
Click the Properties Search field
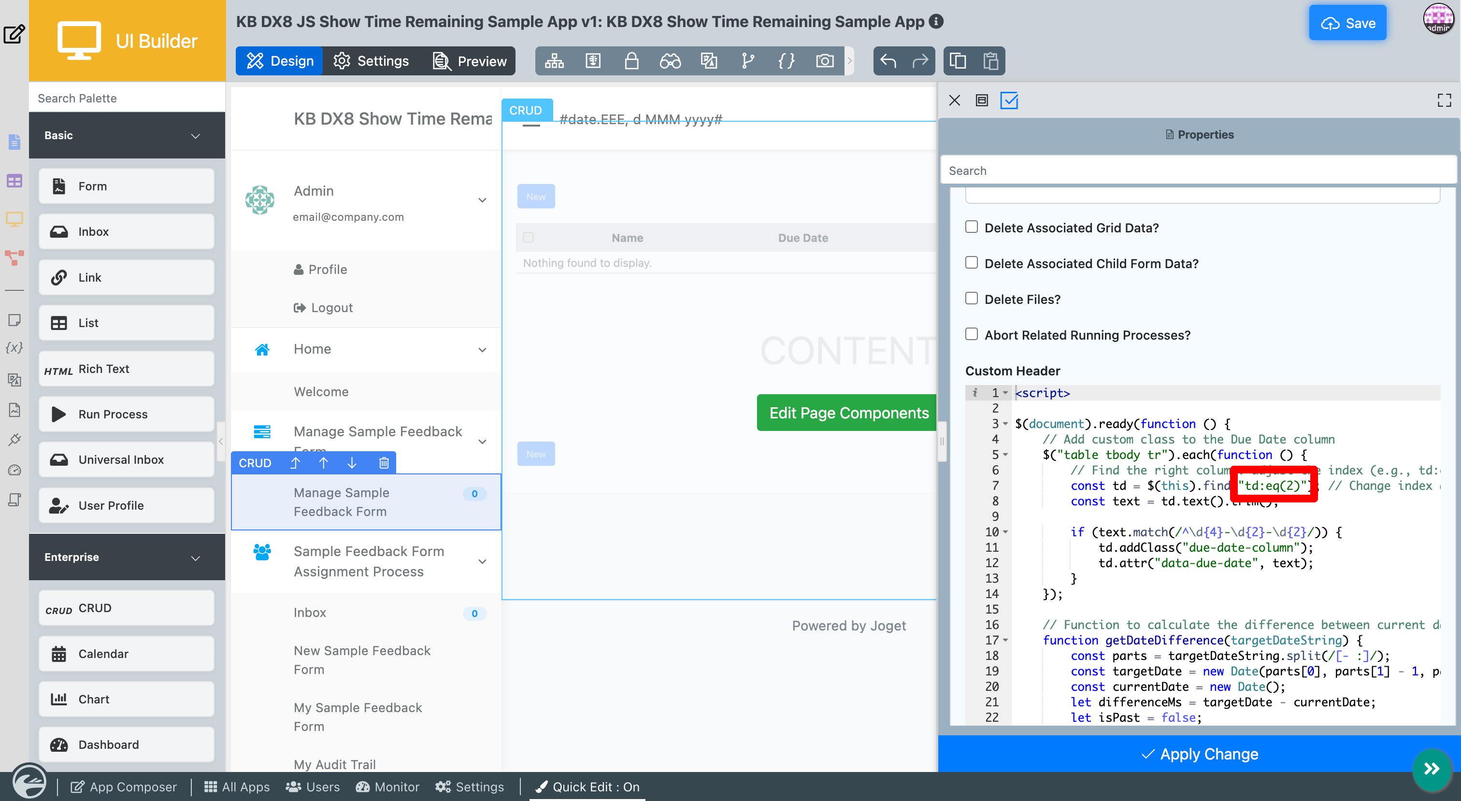click(x=1198, y=170)
